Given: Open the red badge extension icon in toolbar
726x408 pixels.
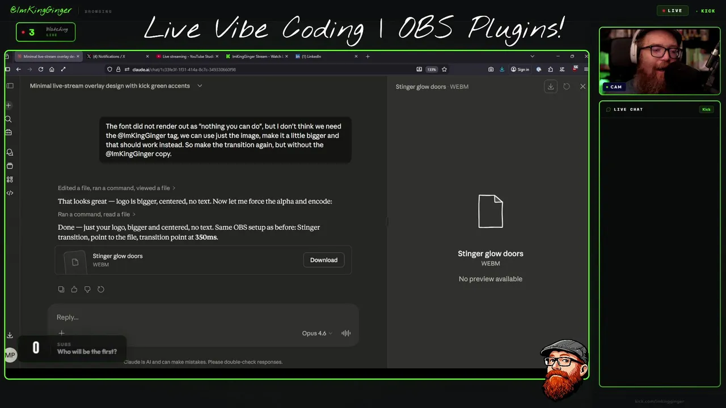Looking at the screenshot, I should 575,69.
